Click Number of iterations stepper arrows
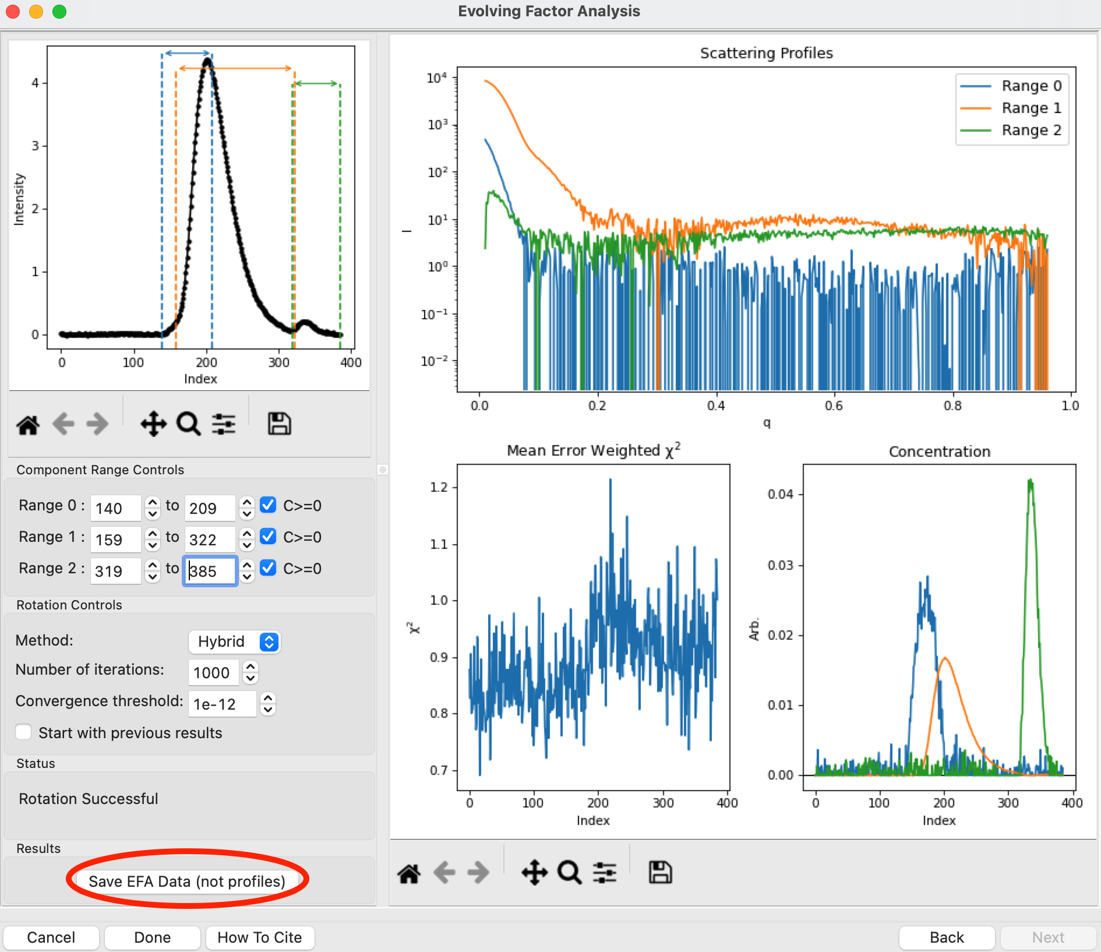This screenshot has height=952, width=1101. coord(250,672)
